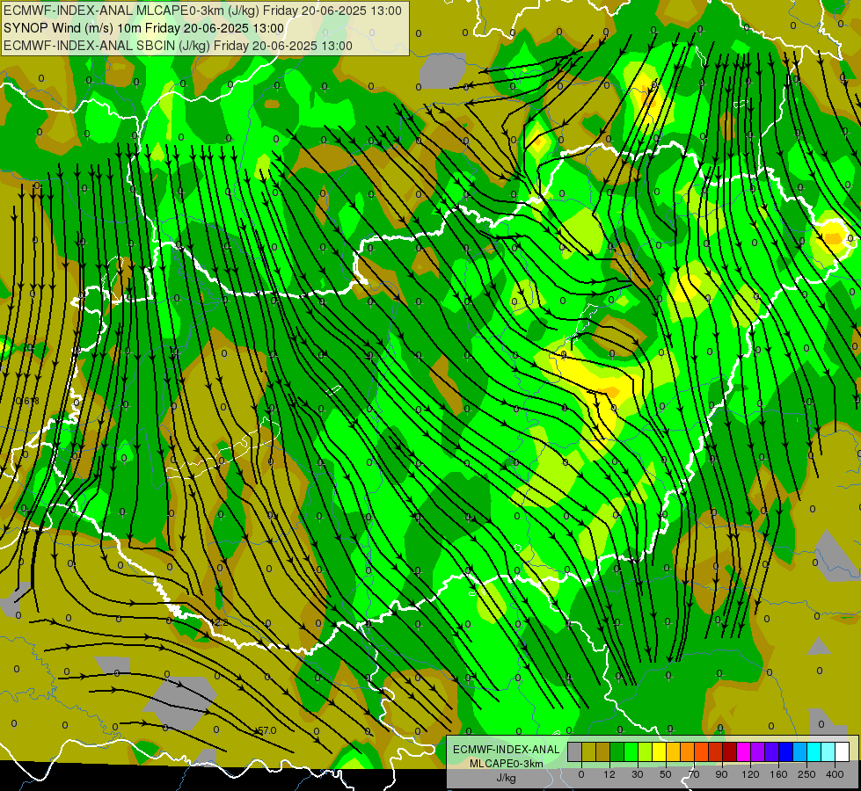The image size is (861, 791).
Task: Click the legend value '50'
Action: (666, 774)
